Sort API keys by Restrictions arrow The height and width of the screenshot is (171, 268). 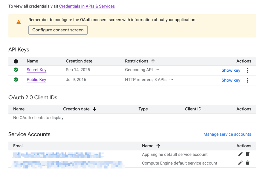153,61
